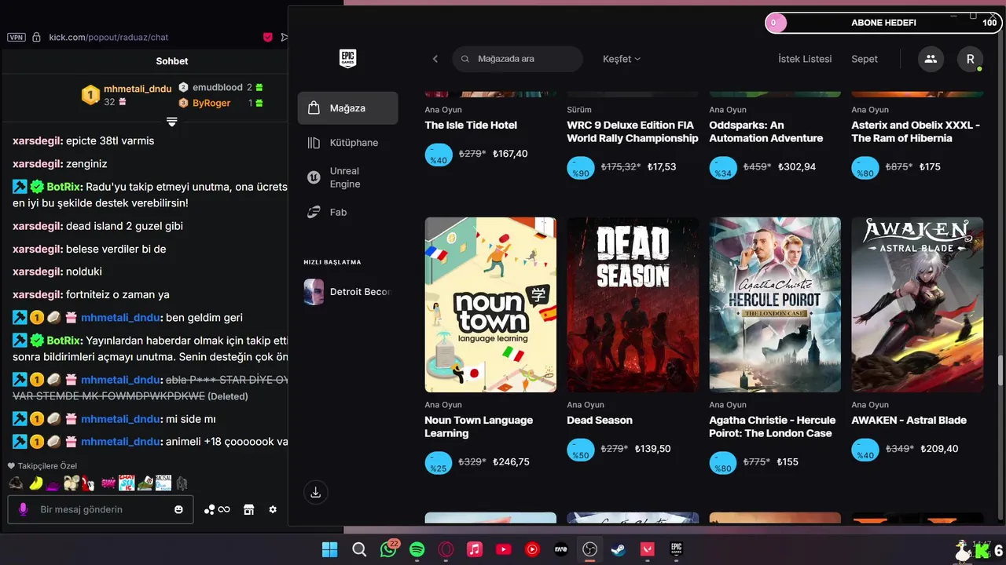This screenshot has width=1006, height=565.
Task: Open the Hercule Poirot London Case cover
Action: (775, 304)
